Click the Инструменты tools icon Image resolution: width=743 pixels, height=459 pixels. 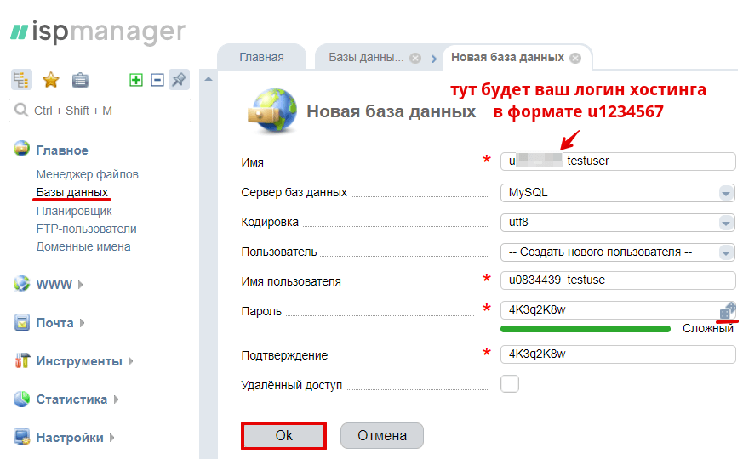[x=21, y=360]
